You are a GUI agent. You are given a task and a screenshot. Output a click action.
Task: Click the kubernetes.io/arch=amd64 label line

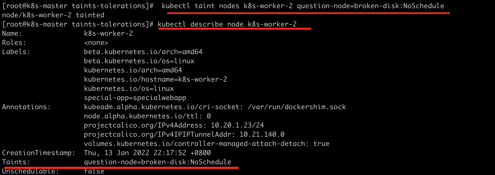point(133,70)
